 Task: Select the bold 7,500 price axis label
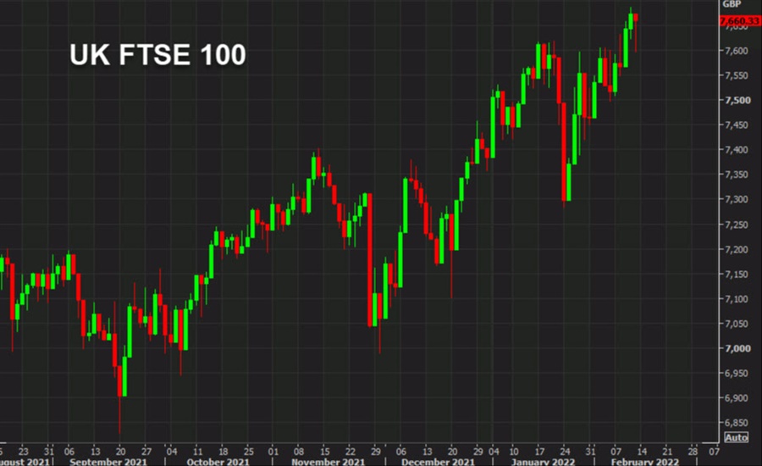click(x=737, y=100)
